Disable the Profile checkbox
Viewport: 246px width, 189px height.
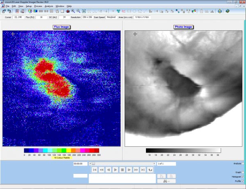click(x=243, y=180)
